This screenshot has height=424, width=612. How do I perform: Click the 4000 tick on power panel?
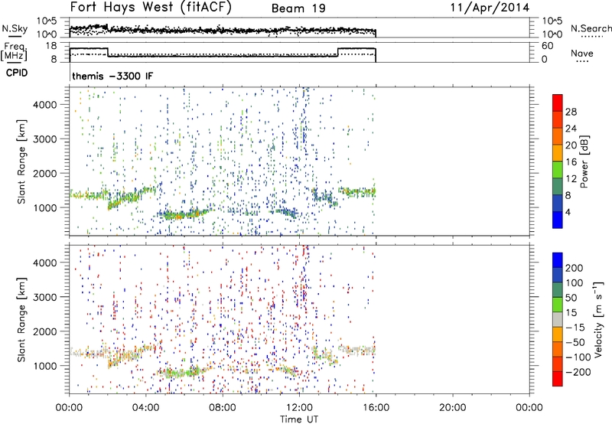coord(45,105)
